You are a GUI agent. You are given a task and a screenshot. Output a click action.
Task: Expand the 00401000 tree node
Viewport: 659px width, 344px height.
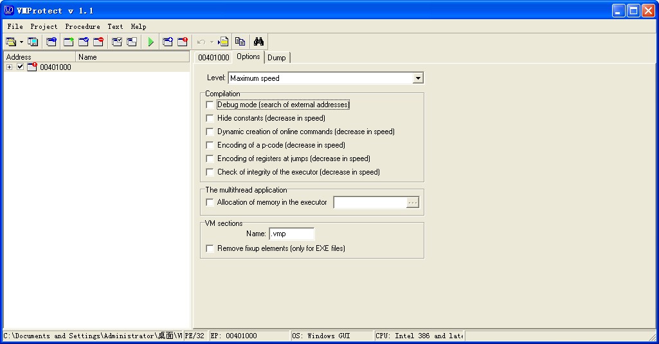click(x=9, y=67)
